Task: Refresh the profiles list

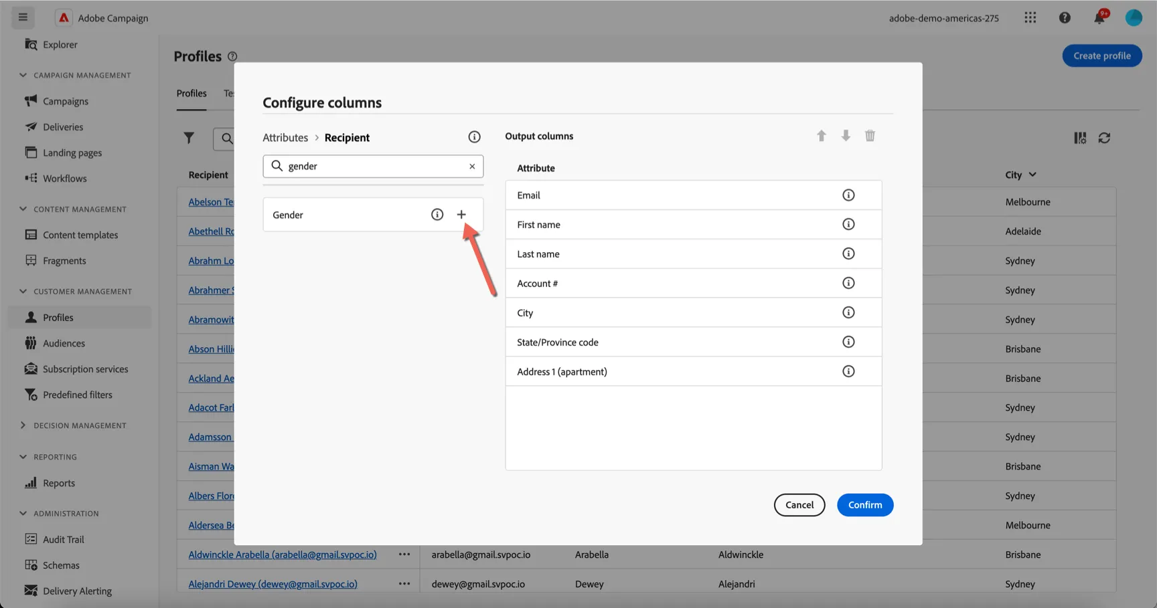Action: click(x=1105, y=138)
